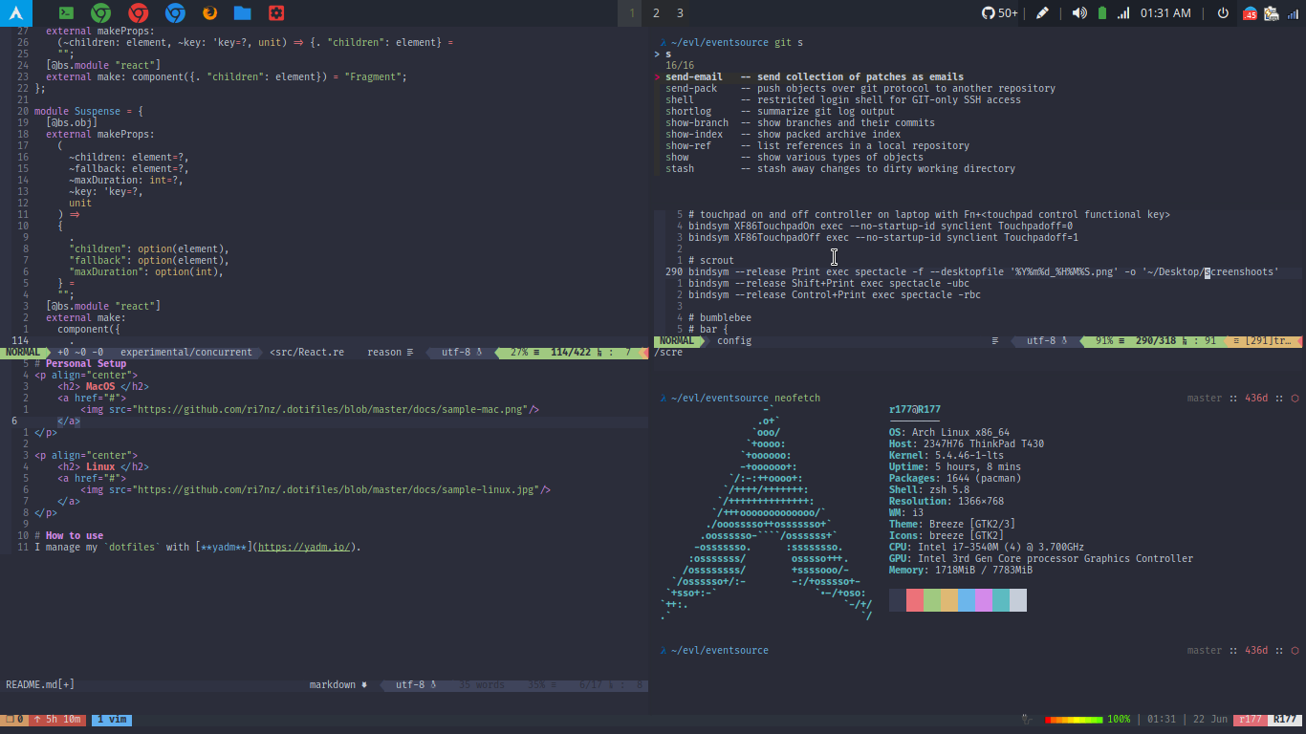Click R177 host segment in tmux bar
Screen dimensions: 1306x734
1287,719
